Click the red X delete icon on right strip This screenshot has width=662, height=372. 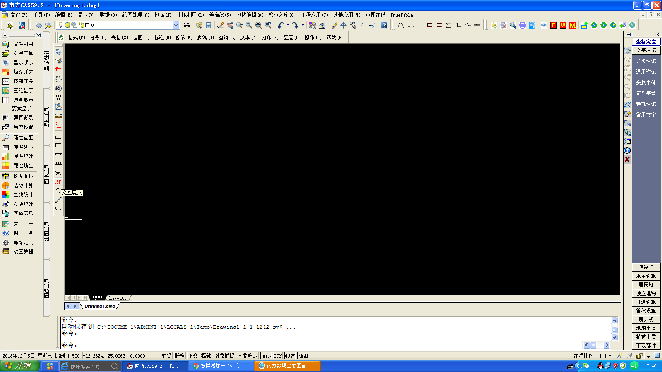click(x=627, y=160)
